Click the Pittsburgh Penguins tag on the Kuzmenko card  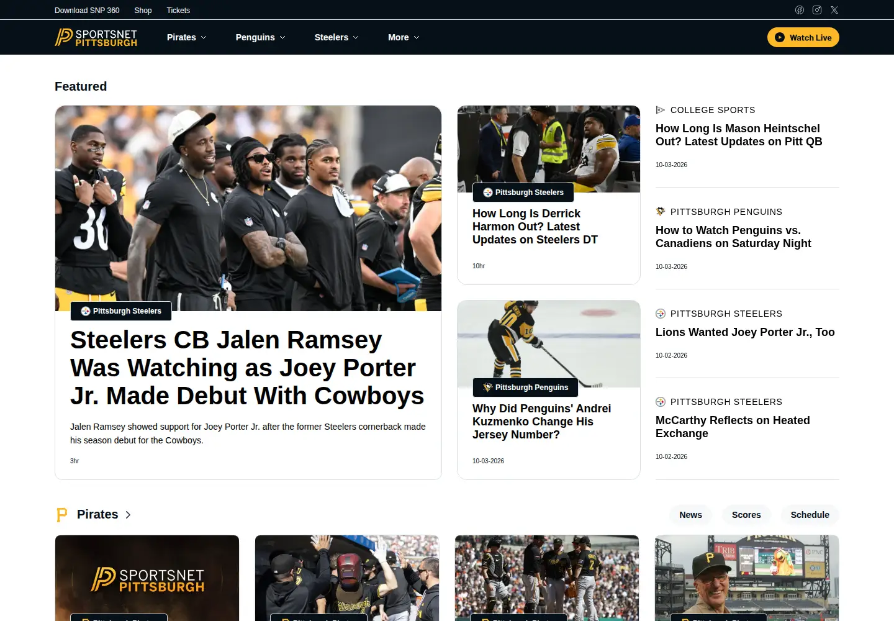tap(525, 388)
